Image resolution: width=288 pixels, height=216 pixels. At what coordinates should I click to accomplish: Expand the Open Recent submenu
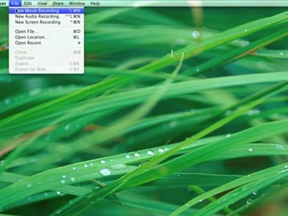(x=46, y=43)
